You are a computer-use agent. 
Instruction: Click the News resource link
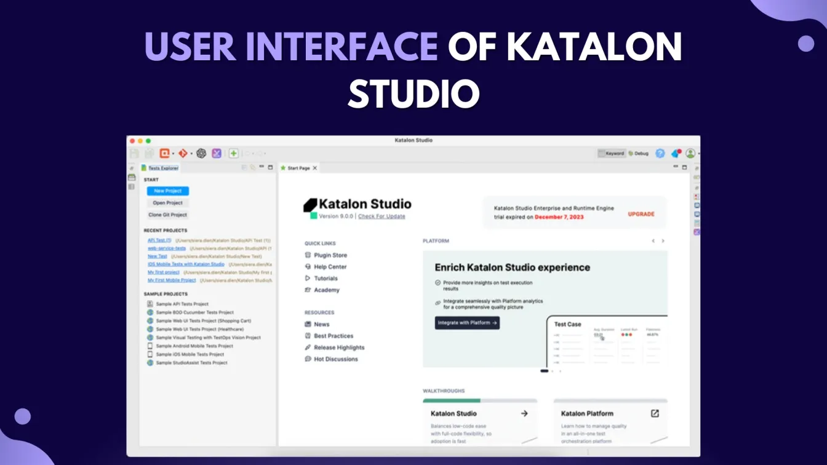318,324
